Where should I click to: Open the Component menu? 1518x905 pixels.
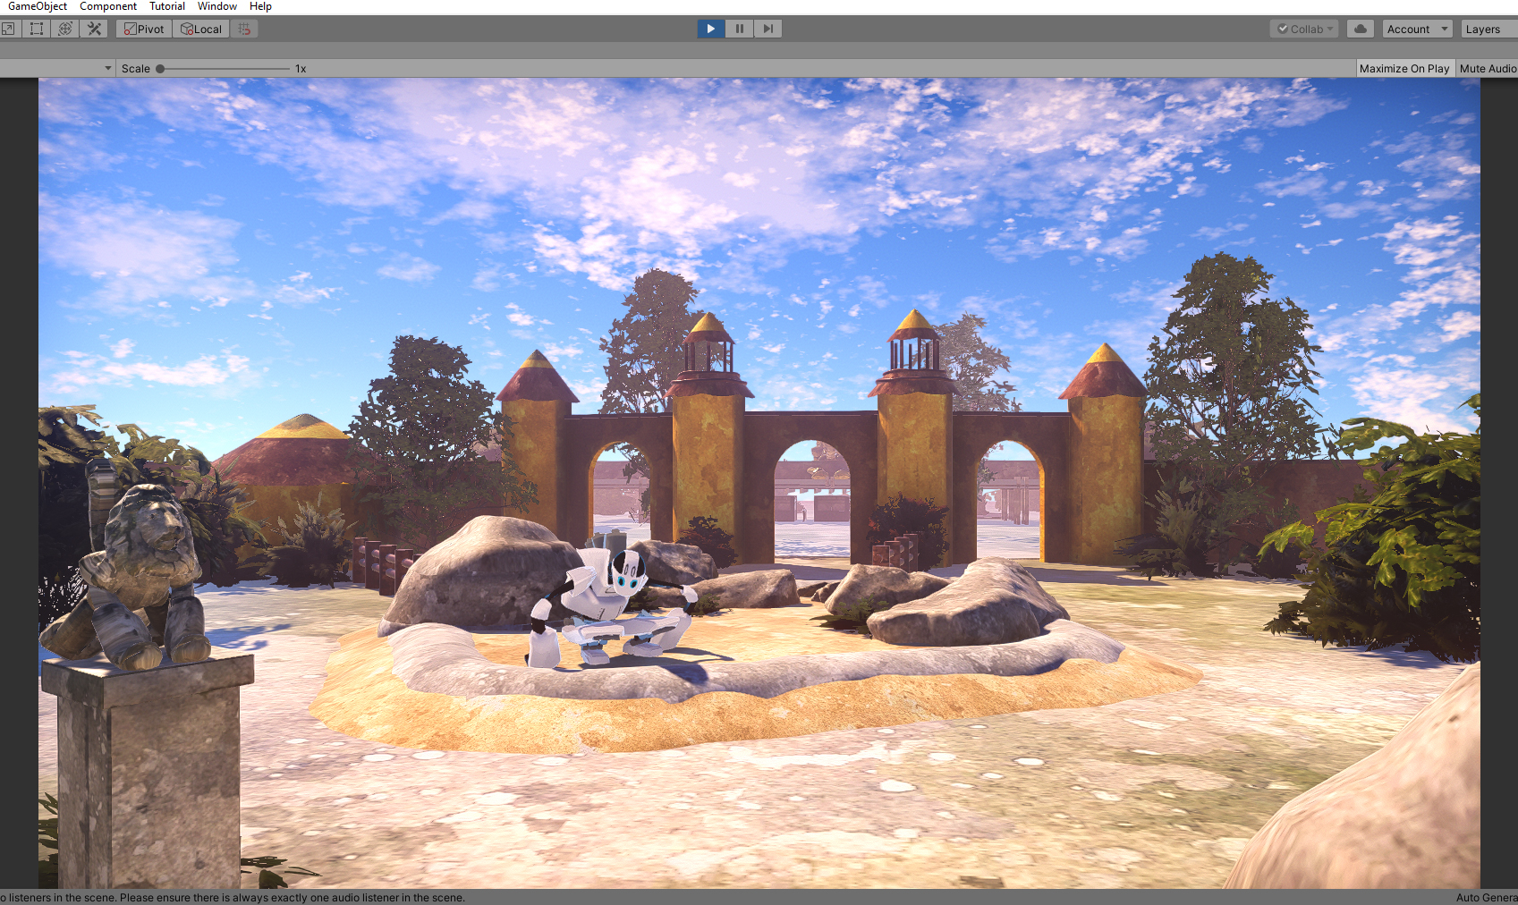pyautogui.click(x=108, y=6)
